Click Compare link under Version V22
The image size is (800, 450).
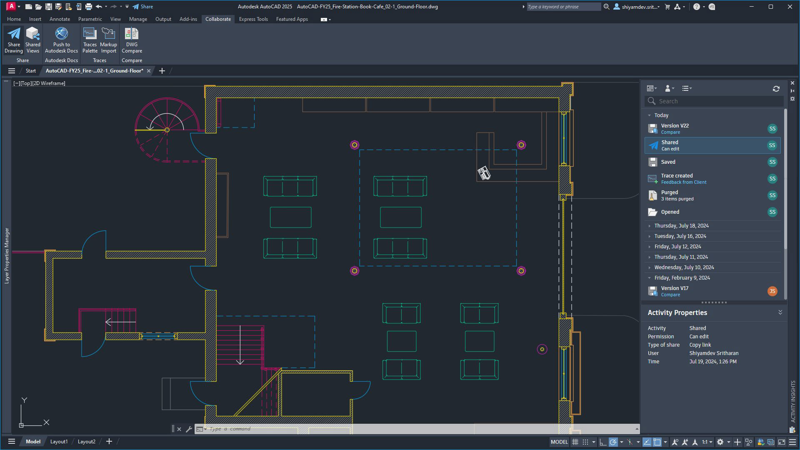coord(670,132)
